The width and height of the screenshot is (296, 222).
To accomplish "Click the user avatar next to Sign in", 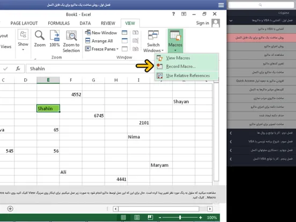I will (216, 23).
